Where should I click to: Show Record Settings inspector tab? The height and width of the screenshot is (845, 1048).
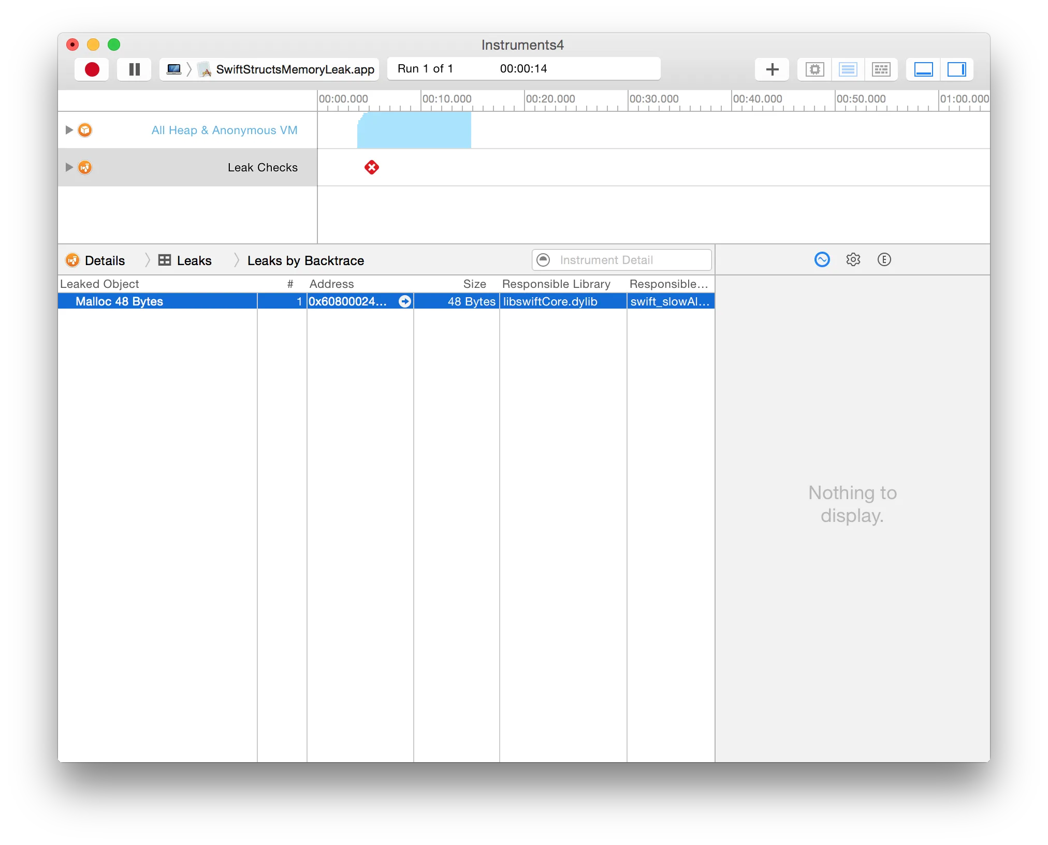[822, 259]
